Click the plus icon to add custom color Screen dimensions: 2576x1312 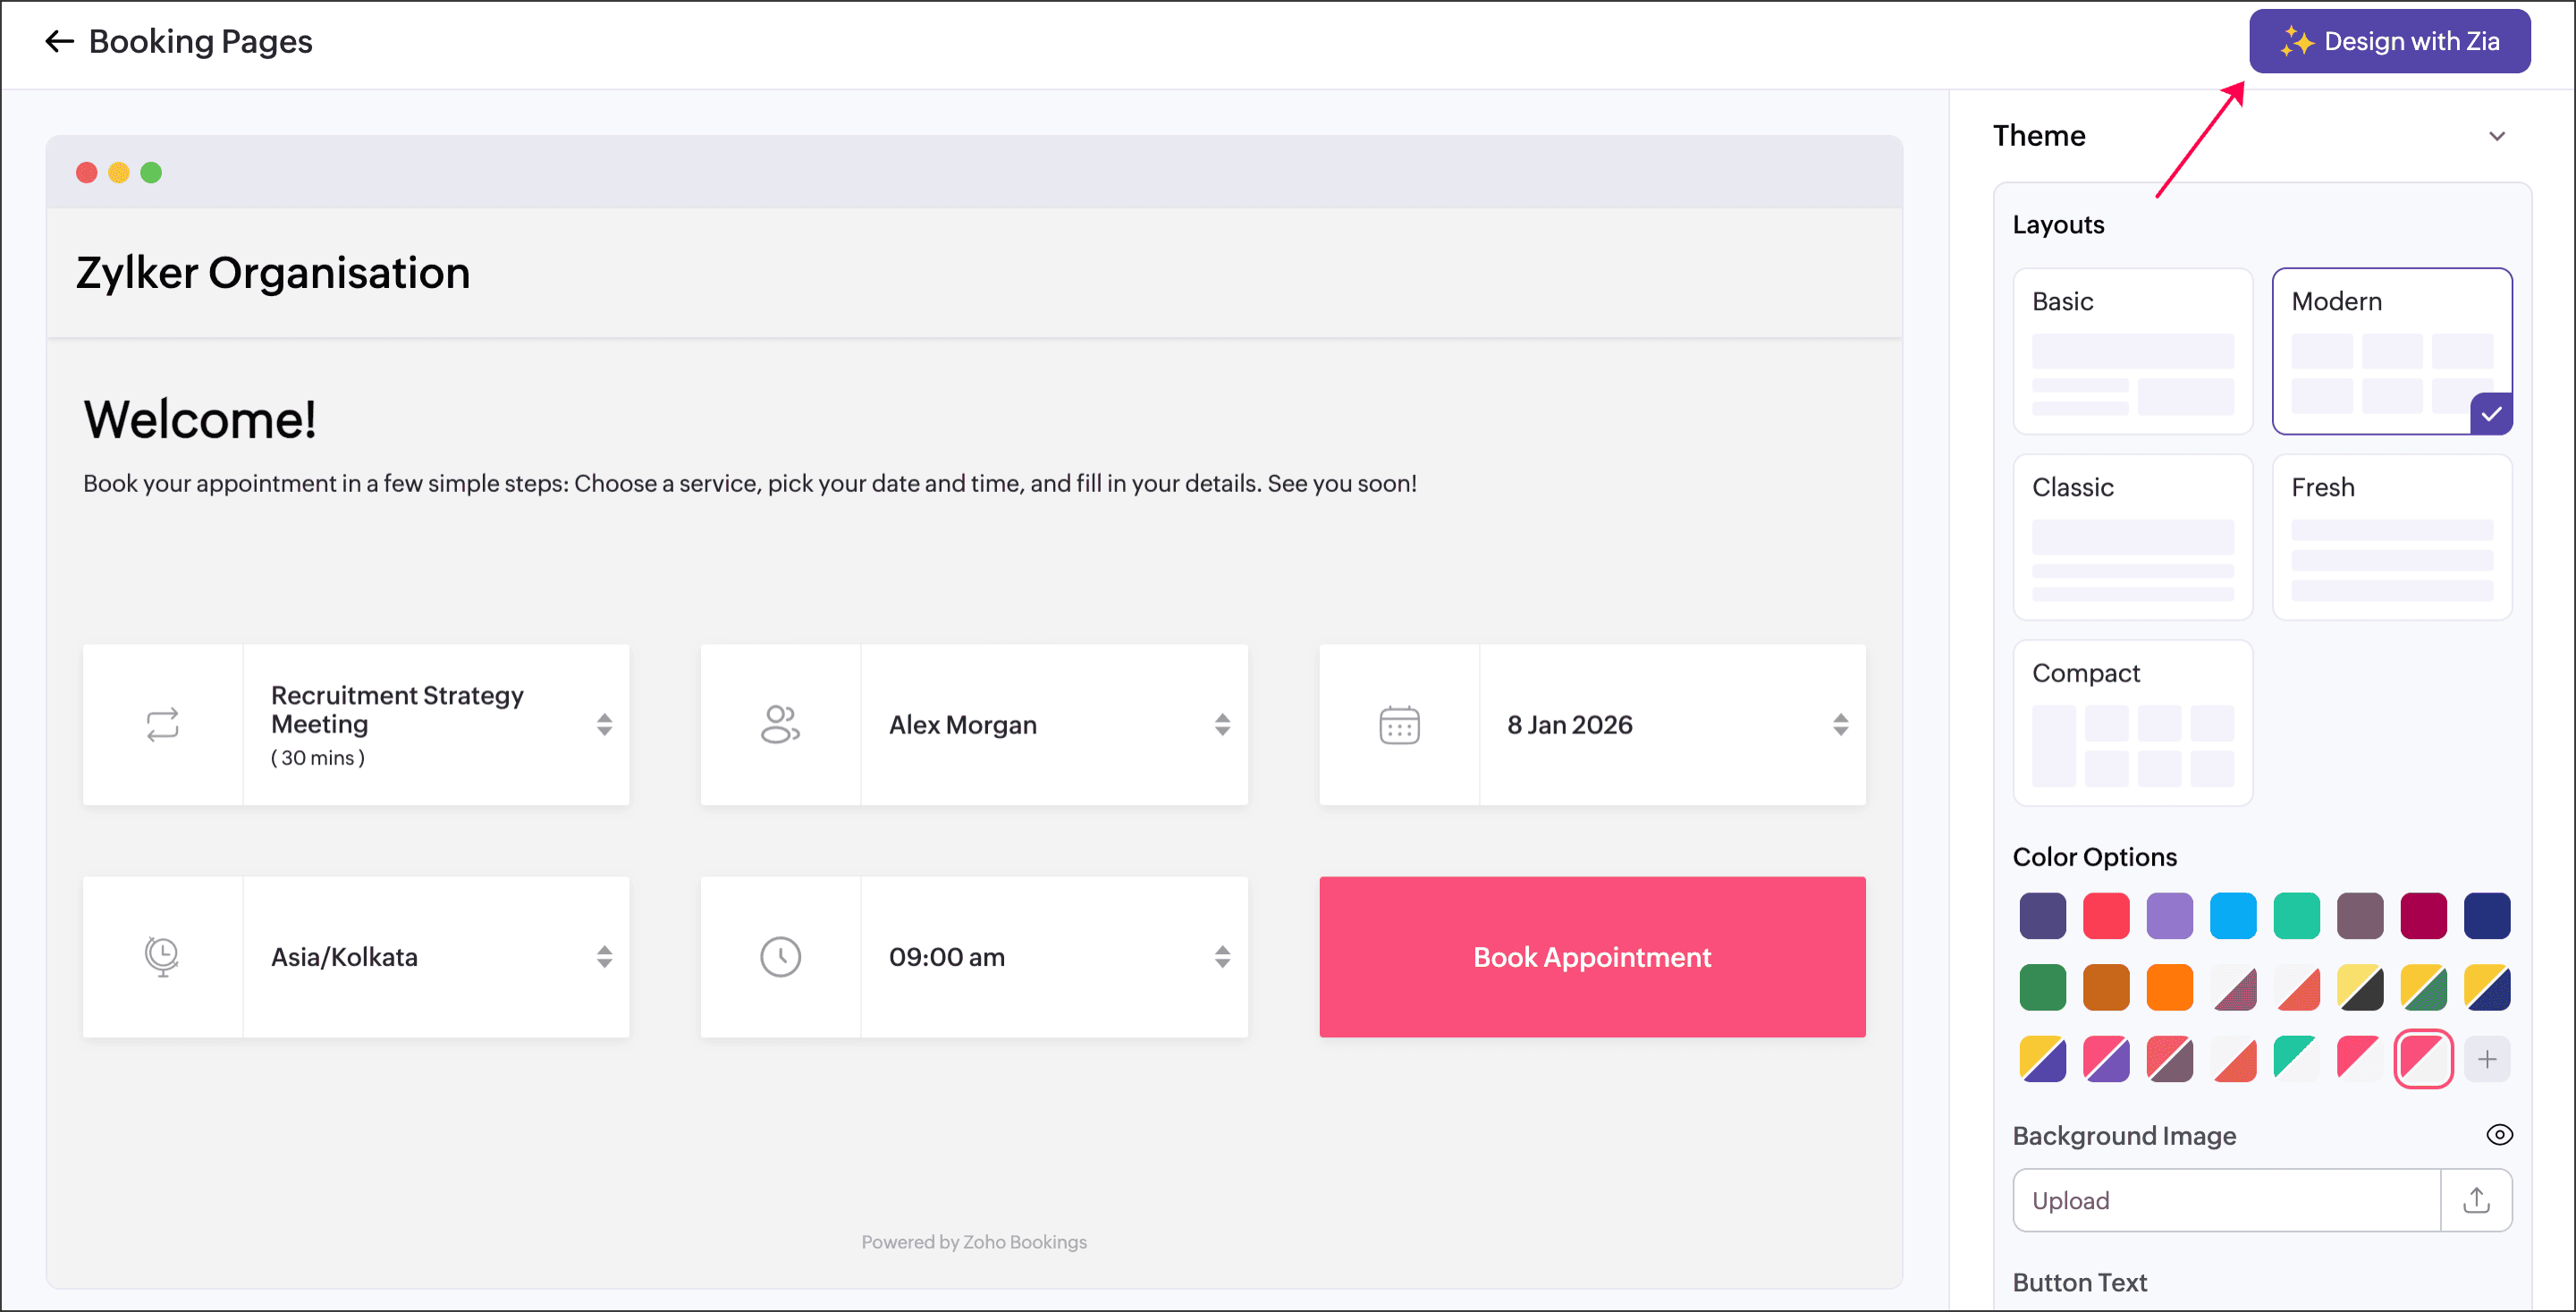click(x=2487, y=1059)
